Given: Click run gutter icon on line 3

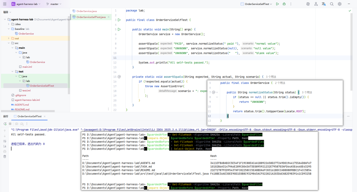Looking at the screenshot, I should tap(119, 20).
